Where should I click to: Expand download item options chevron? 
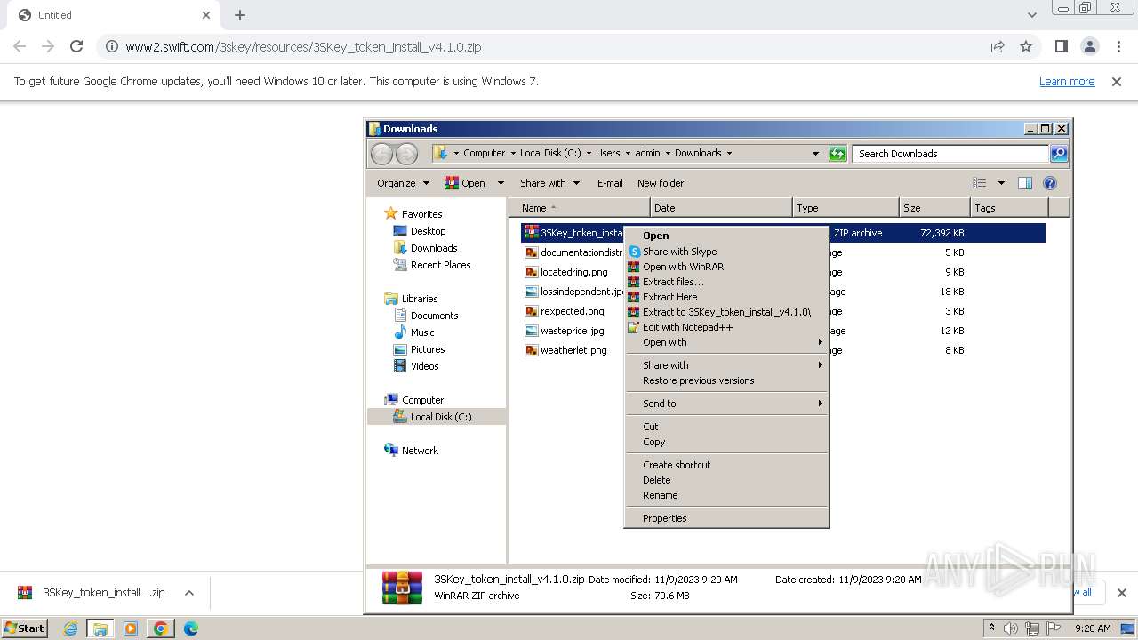pyautogui.click(x=189, y=593)
